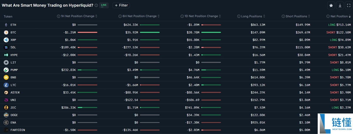Click ETH long positions $863.13M
Viewport: 353px width, 134px height.
point(258,25)
